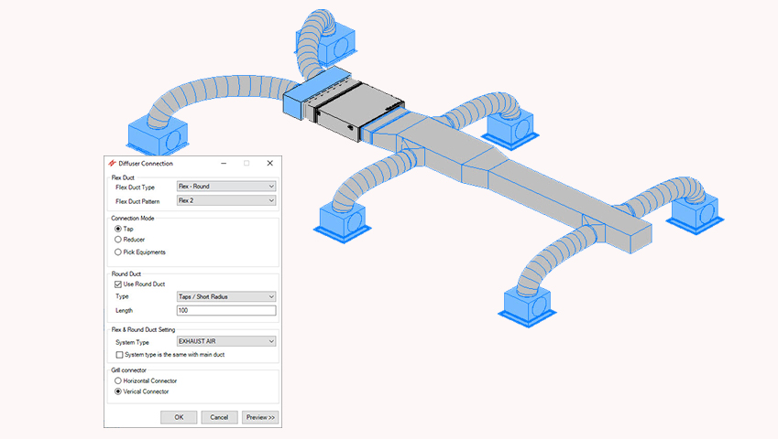Toggle the Use Round Duct checkbox
This screenshot has height=439, width=778.
pyautogui.click(x=118, y=284)
